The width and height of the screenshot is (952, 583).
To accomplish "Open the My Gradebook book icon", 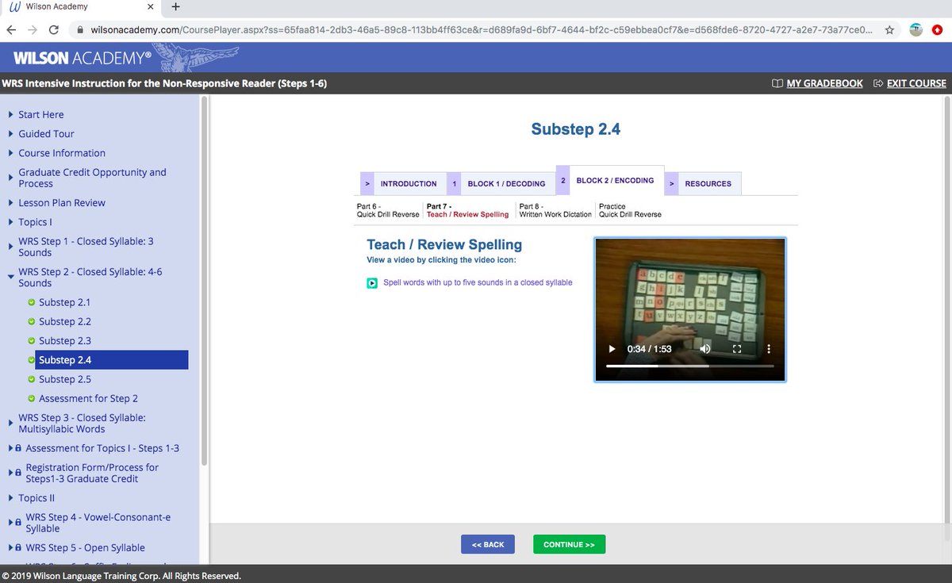I will [777, 83].
